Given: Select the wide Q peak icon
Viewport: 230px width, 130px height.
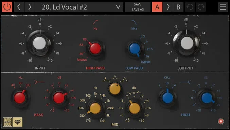Looking at the screenshot, I should [x=125, y=80].
